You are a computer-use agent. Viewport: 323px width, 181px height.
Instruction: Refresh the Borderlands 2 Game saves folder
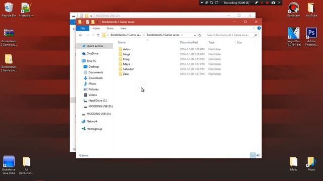coord(199,35)
